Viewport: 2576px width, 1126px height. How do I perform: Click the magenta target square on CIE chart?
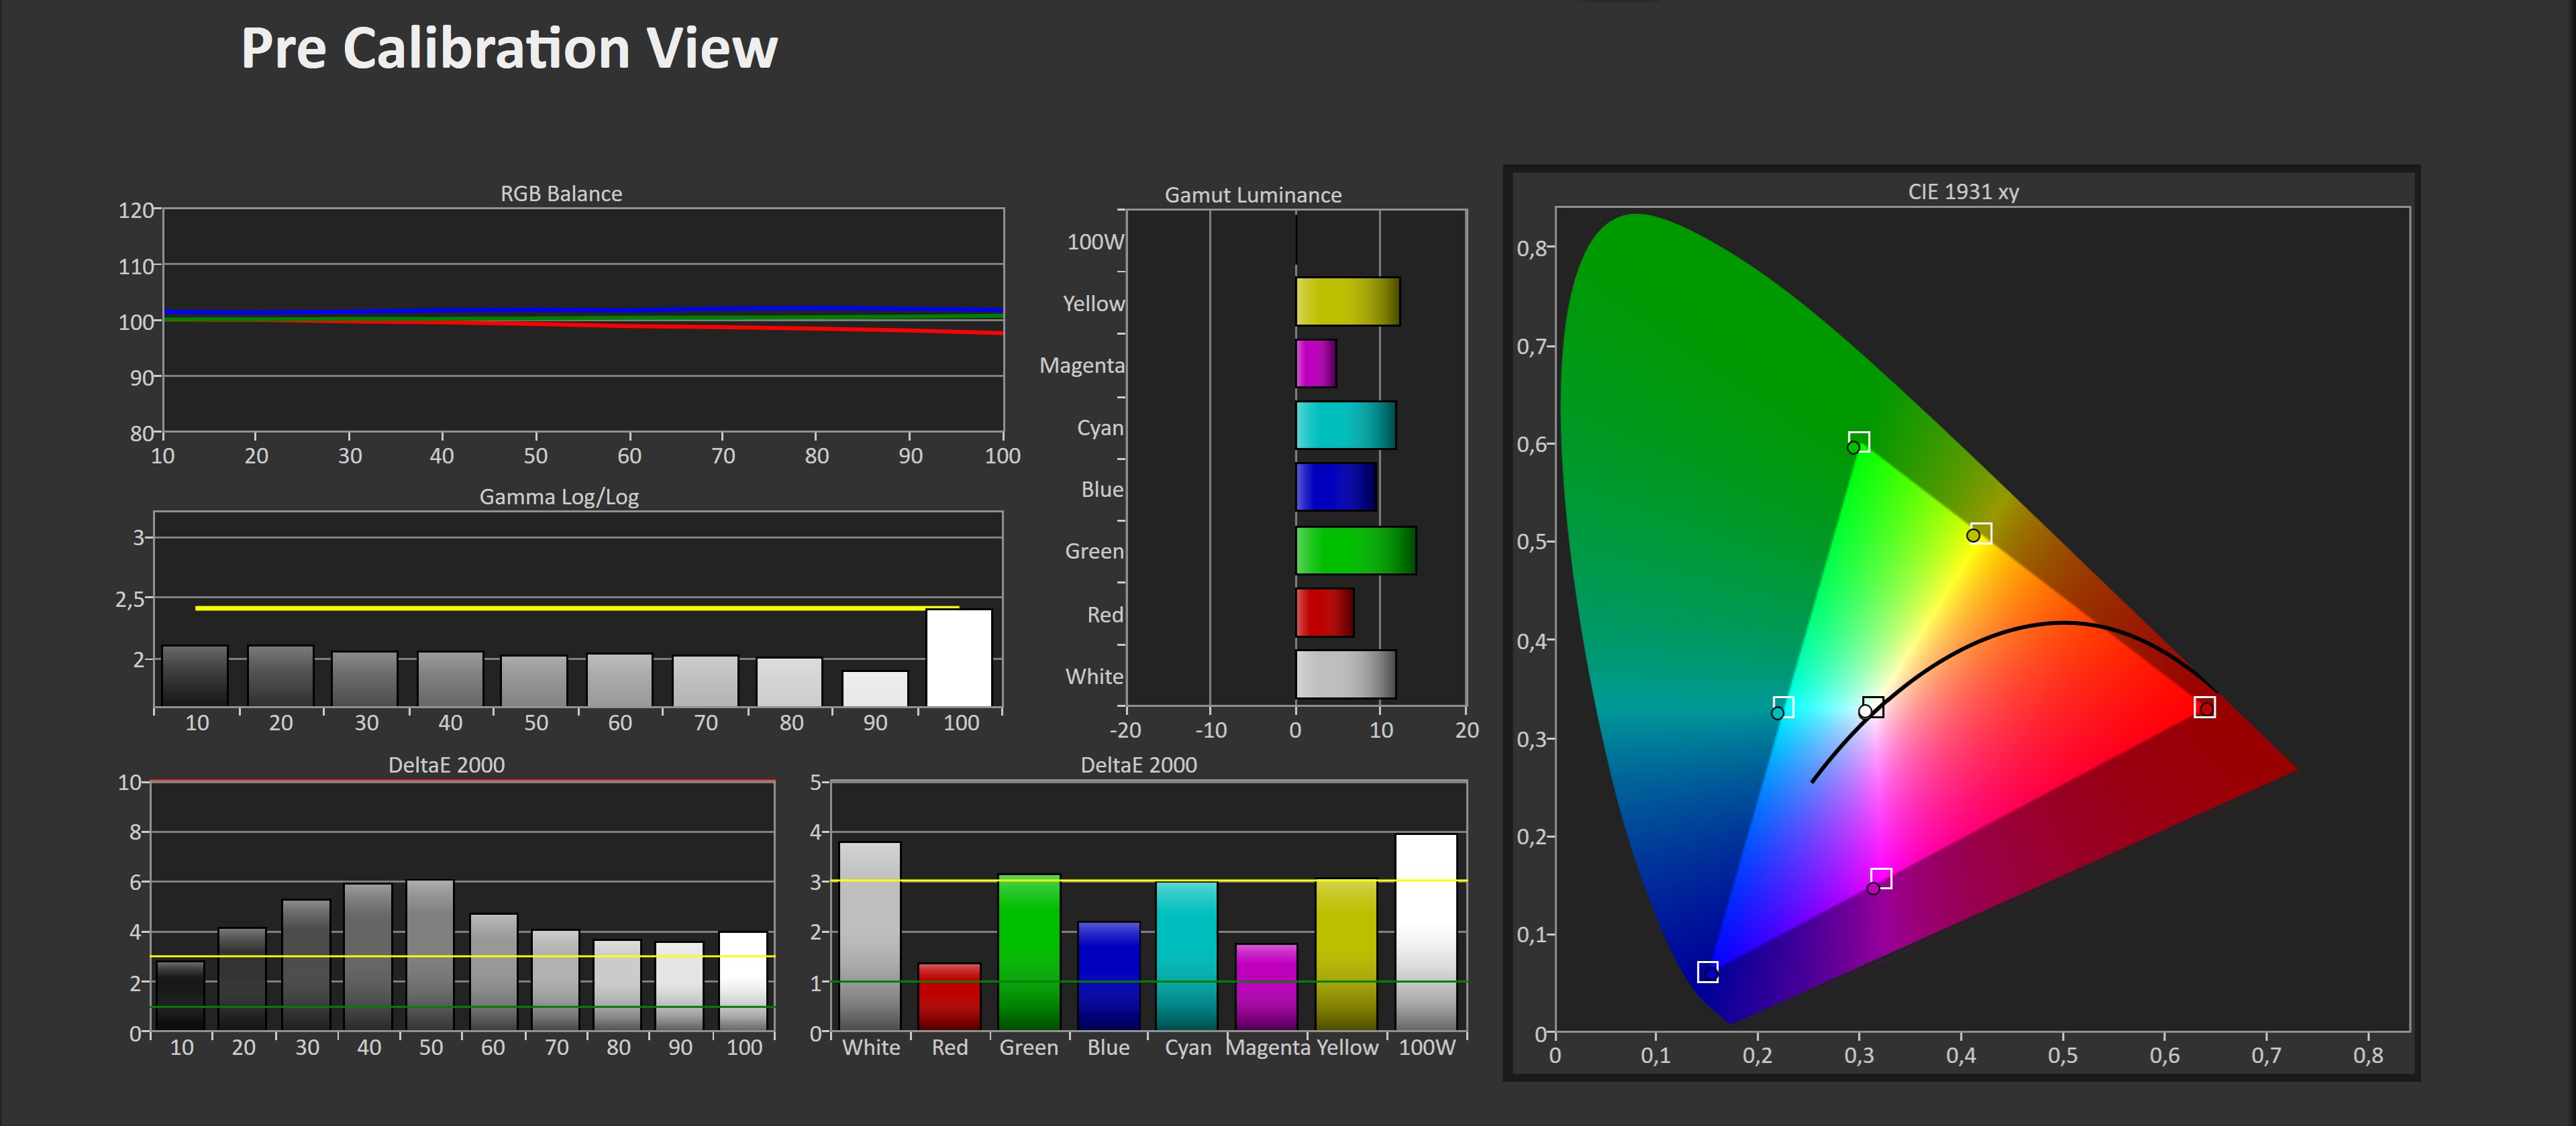tap(1881, 879)
